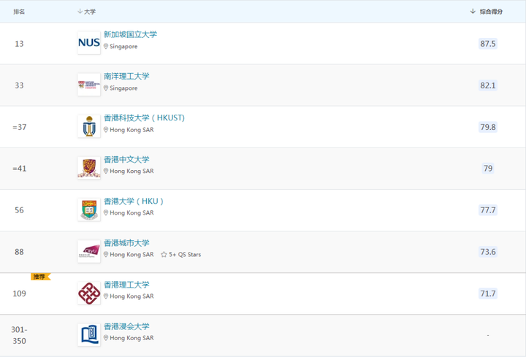The width and height of the screenshot is (526, 357).
Task: Click the location pin for 香港理工大学
Action: pos(106,296)
